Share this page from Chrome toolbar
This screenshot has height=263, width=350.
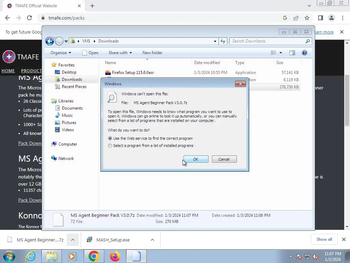pos(296,18)
